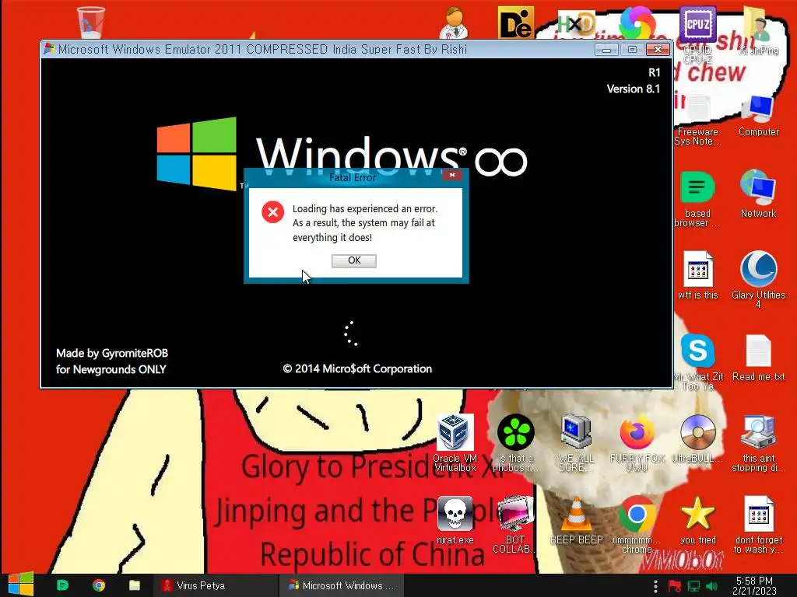The image size is (797, 597).
Task: Open the BEEP BEEP traffic cone icon
Action: point(576,520)
